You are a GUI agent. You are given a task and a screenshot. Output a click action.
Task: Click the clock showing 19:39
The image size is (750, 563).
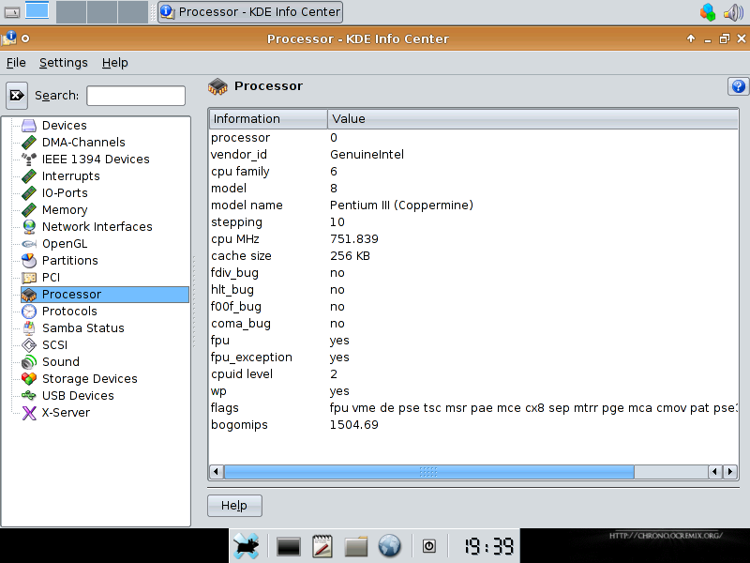488,546
